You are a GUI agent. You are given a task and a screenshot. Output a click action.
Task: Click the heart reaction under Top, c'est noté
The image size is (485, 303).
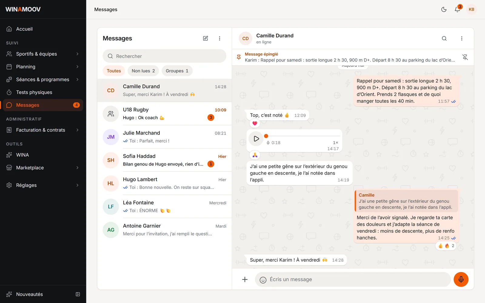pos(255,123)
